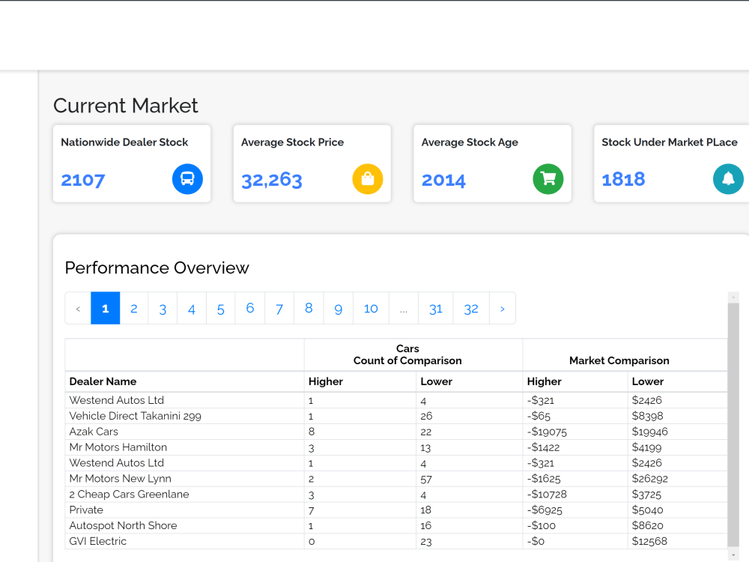The image size is (749, 562).
Task: Click the $8620 value for Autospot North Shore
Action: point(647,526)
